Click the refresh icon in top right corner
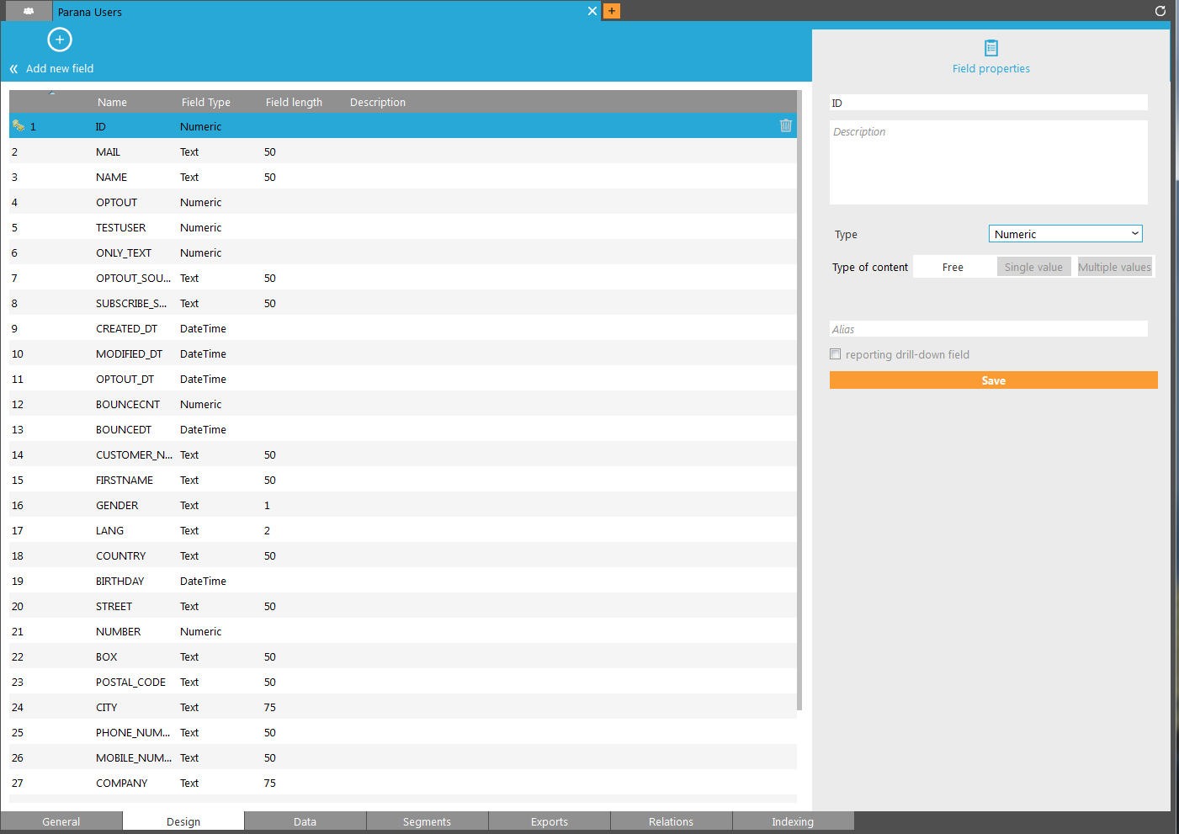This screenshot has width=1179, height=834. (x=1160, y=11)
